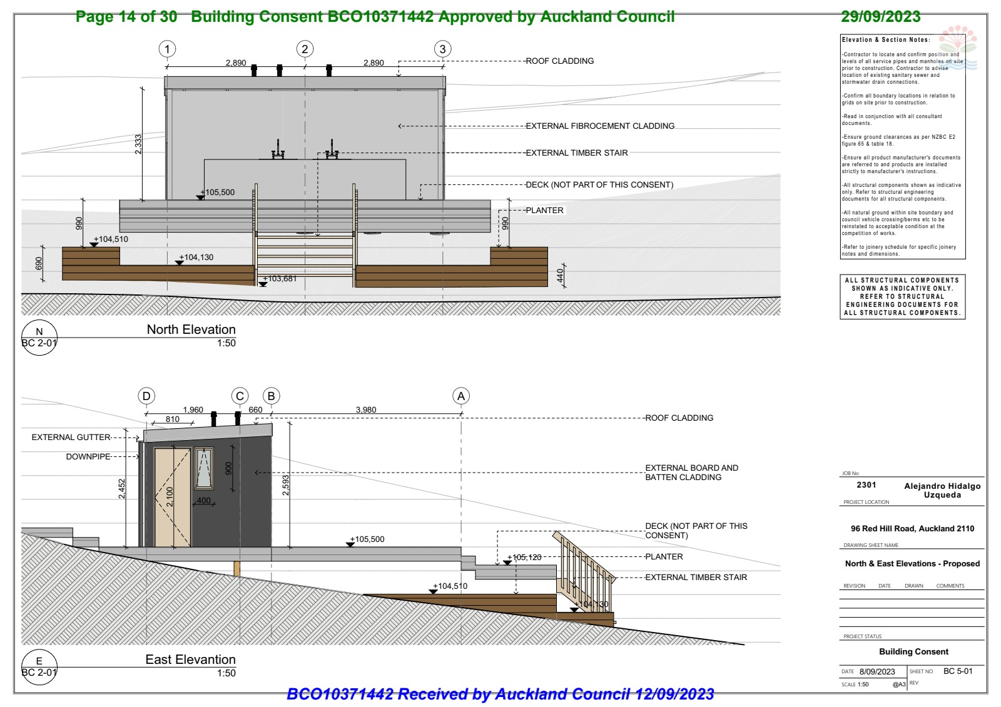Click the 'ALL STRUCTURAL COMPONENTS' notice box
The width and height of the screenshot is (1001, 707).
coord(903,297)
